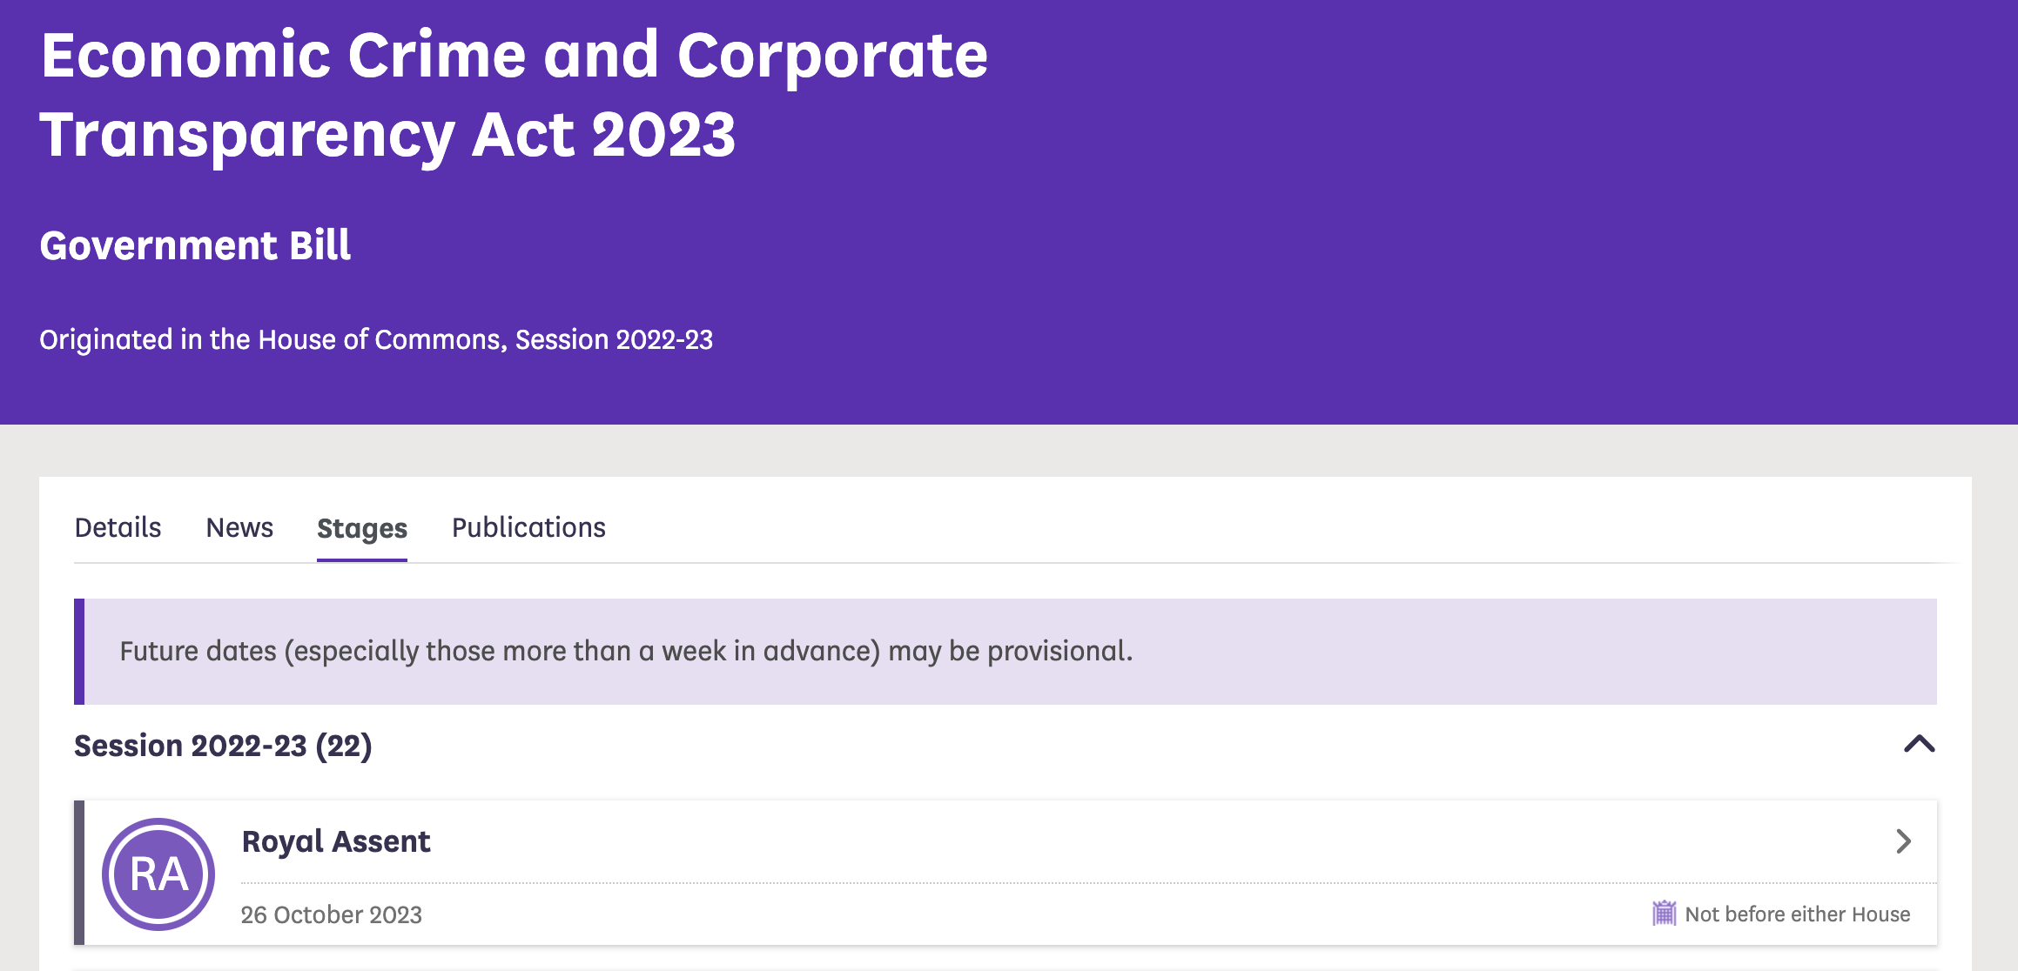Click the Not before either House label
This screenshot has width=2018, height=971.
click(x=1797, y=914)
